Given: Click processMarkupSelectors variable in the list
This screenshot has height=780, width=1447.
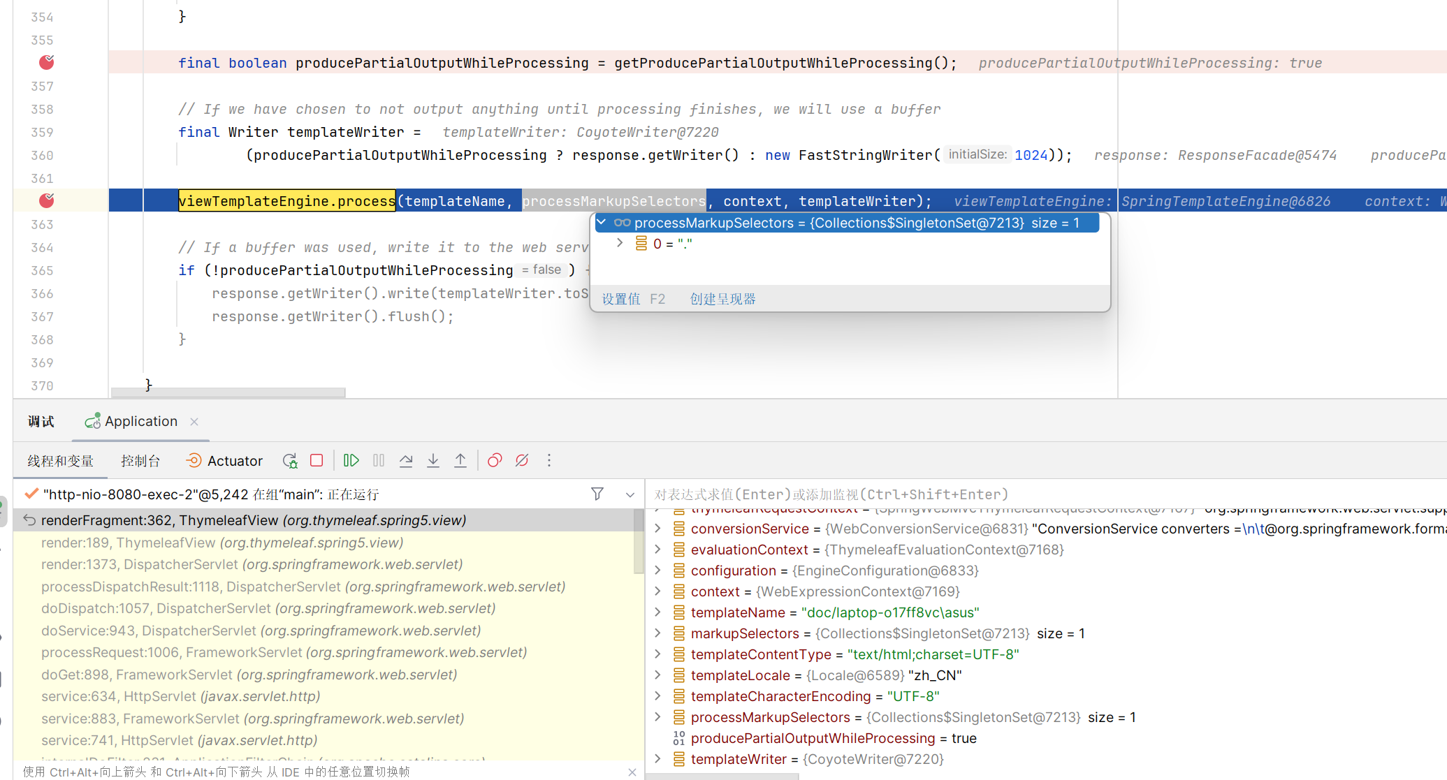Looking at the screenshot, I should 1046,717.
